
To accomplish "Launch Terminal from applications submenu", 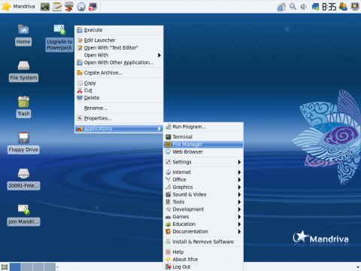I will point(203,137).
